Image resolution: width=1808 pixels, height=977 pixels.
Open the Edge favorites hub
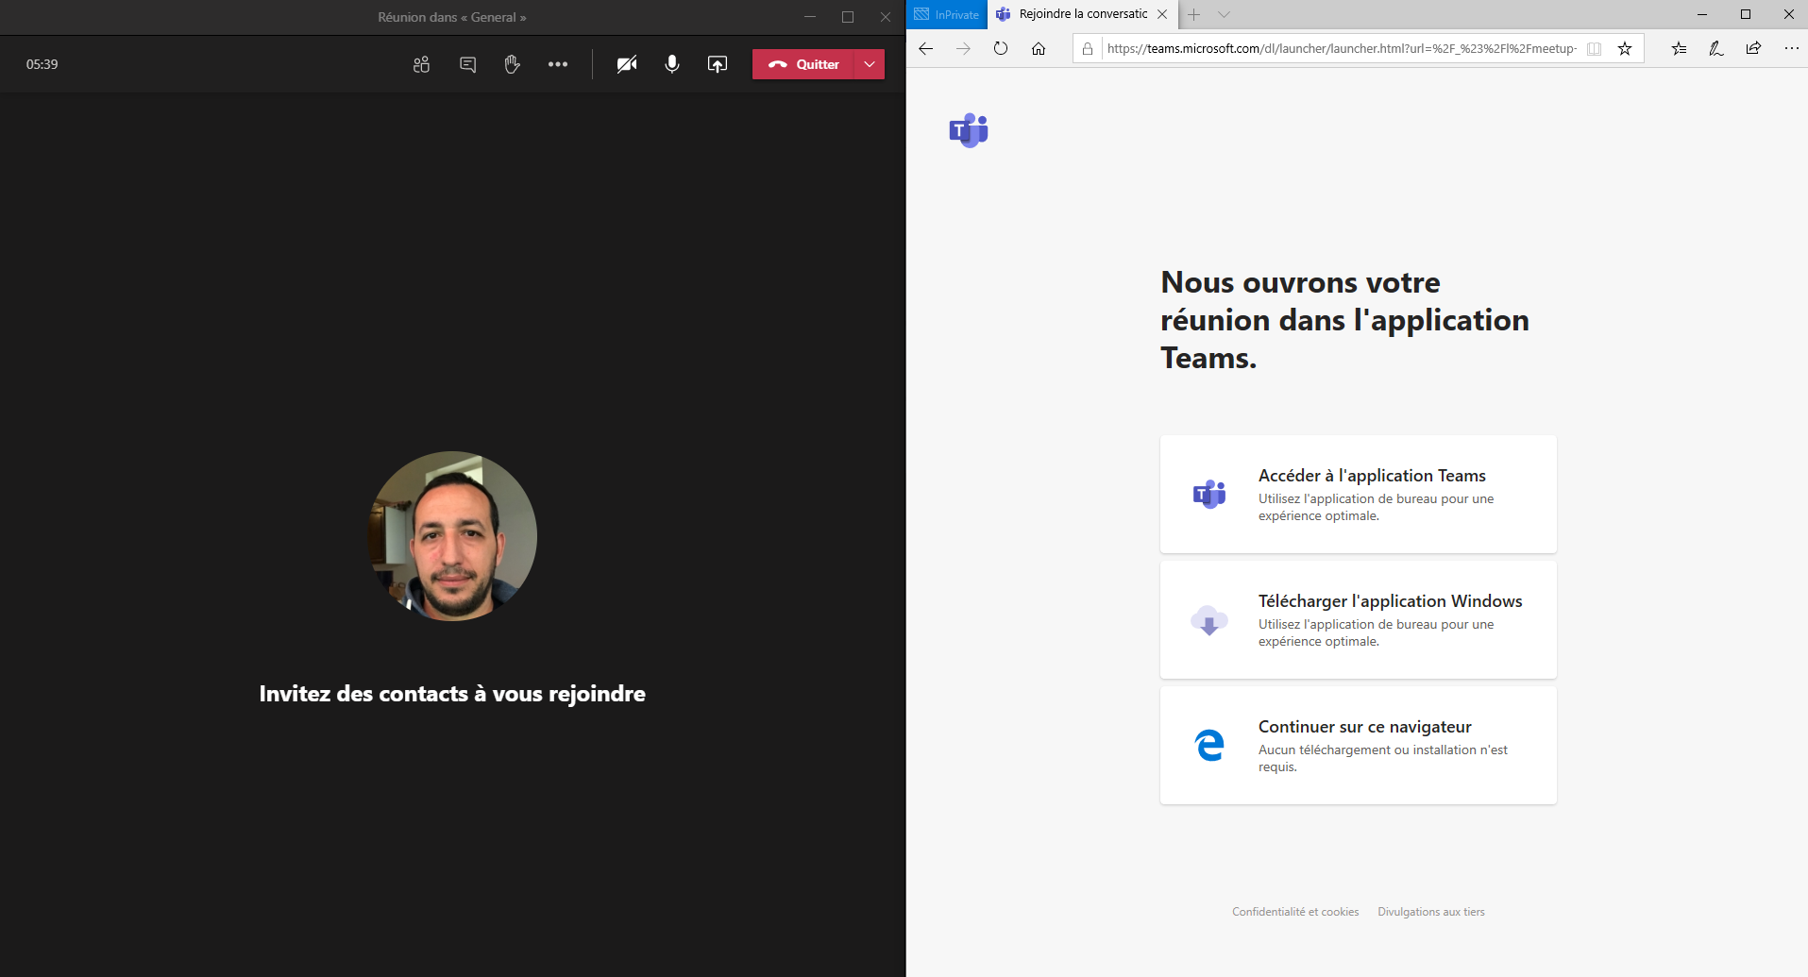click(x=1679, y=49)
